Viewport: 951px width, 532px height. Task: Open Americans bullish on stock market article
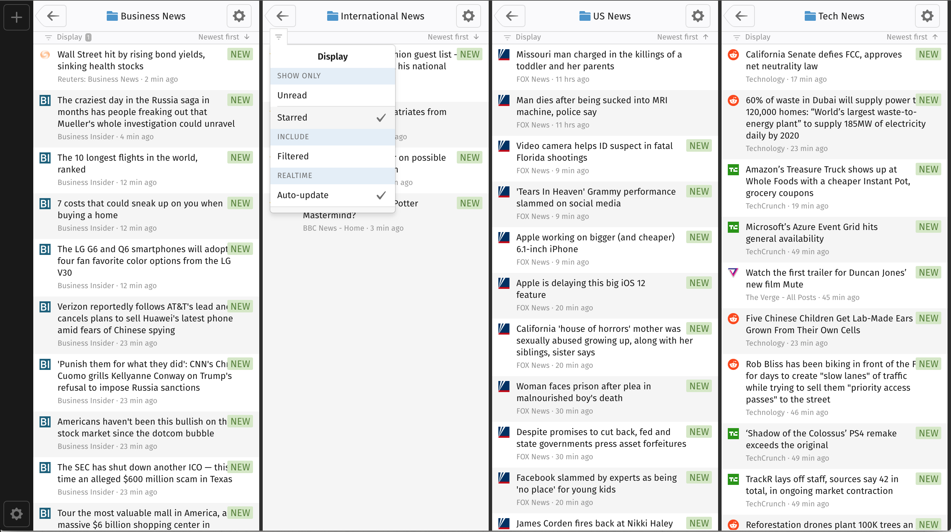coord(146,435)
